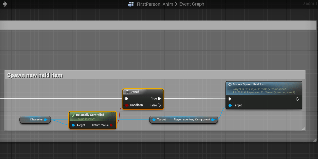Click the function icon on Is Locally Controlled

pyautogui.click(x=73, y=115)
